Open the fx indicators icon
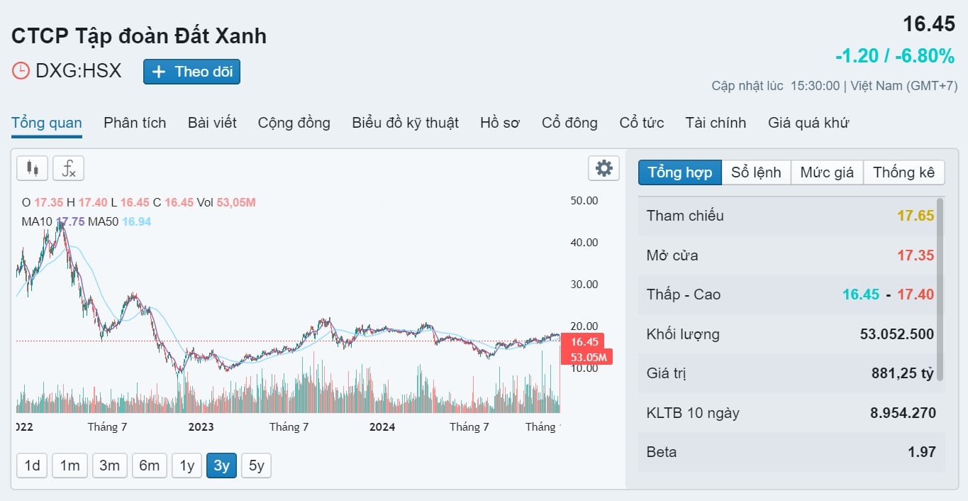The height and width of the screenshot is (501, 968). 68,168
